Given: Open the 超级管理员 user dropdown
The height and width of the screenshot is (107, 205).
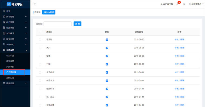Looking at the screenshot, I should point(196,4).
